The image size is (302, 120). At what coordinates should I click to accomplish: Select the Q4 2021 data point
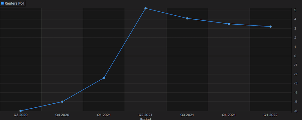point(229,24)
